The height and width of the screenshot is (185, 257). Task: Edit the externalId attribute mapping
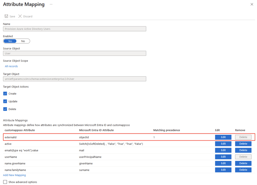(223, 137)
